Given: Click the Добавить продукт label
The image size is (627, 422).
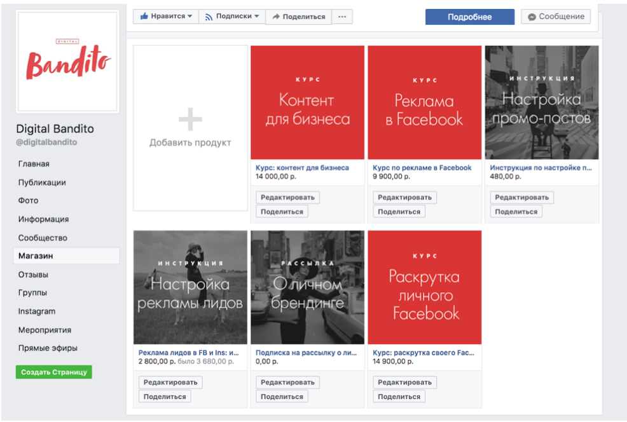Looking at the screenshot, I should point(190,142).
